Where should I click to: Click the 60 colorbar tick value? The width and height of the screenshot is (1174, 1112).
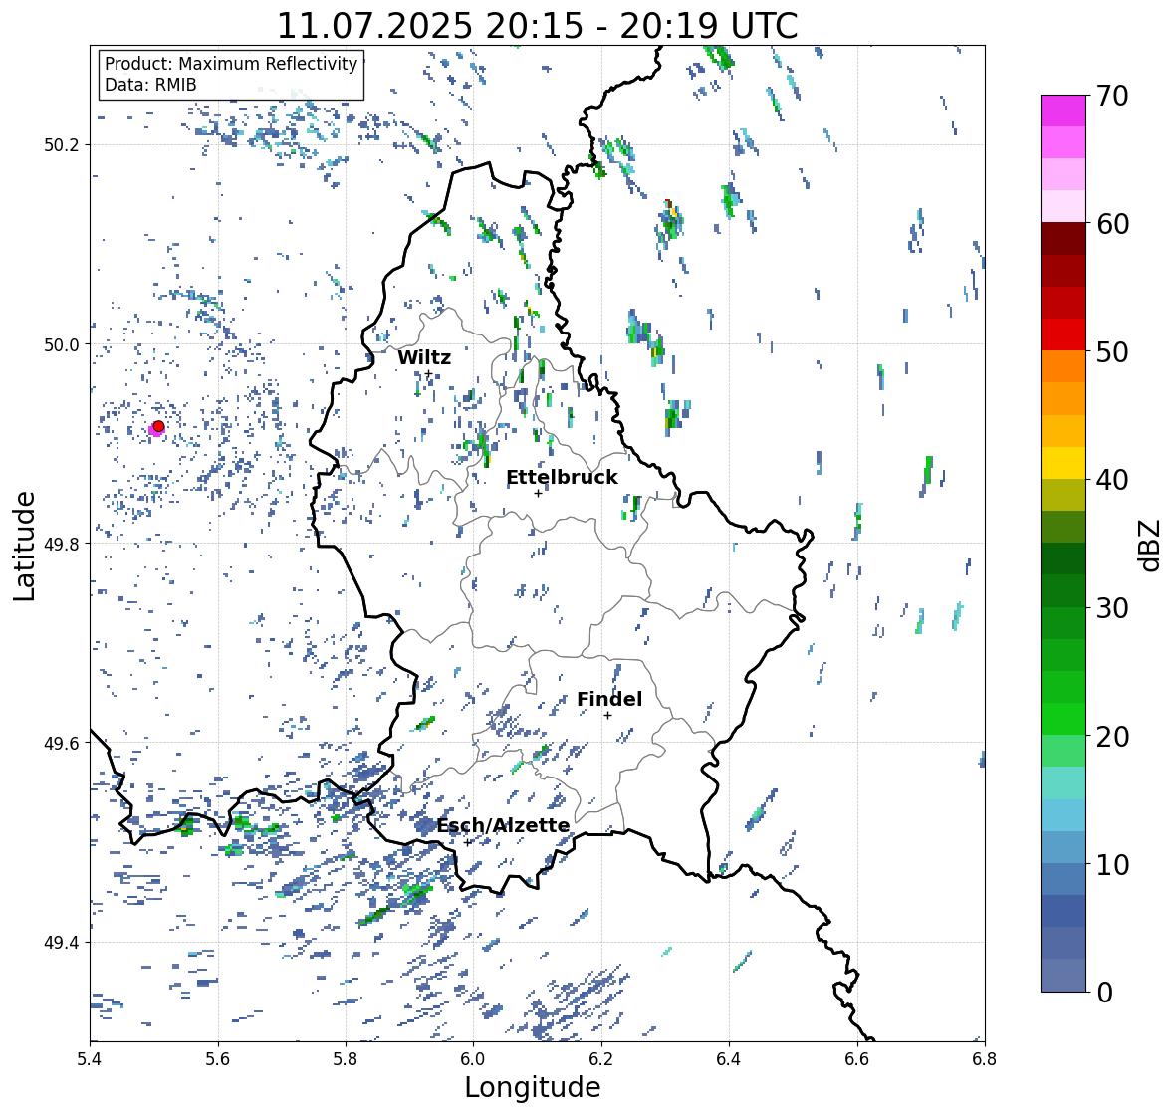[1112, 224]
